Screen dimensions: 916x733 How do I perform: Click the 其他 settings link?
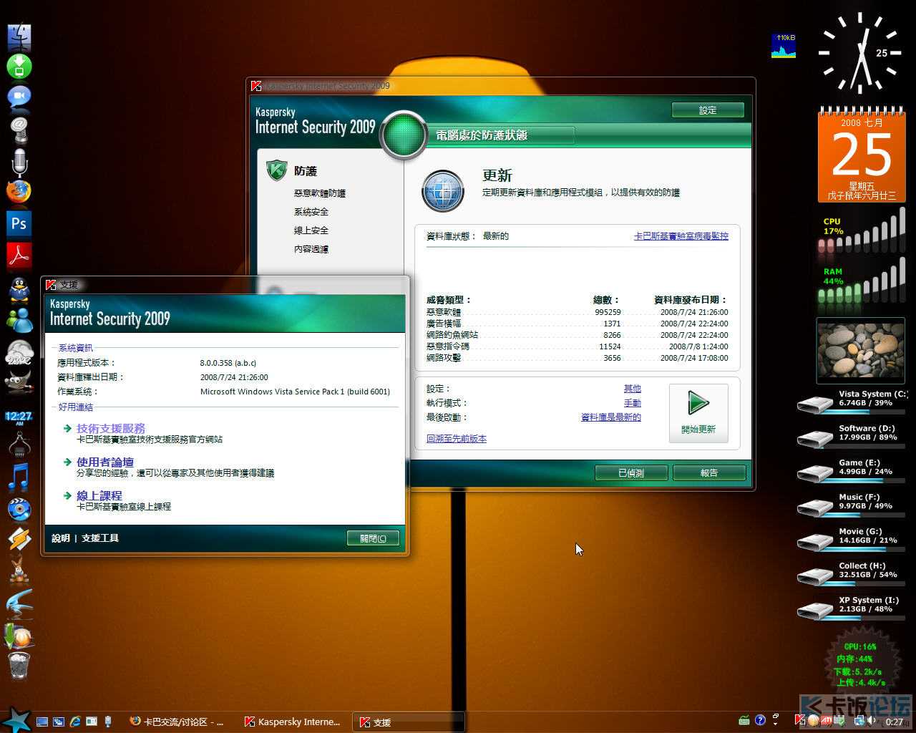633,389
